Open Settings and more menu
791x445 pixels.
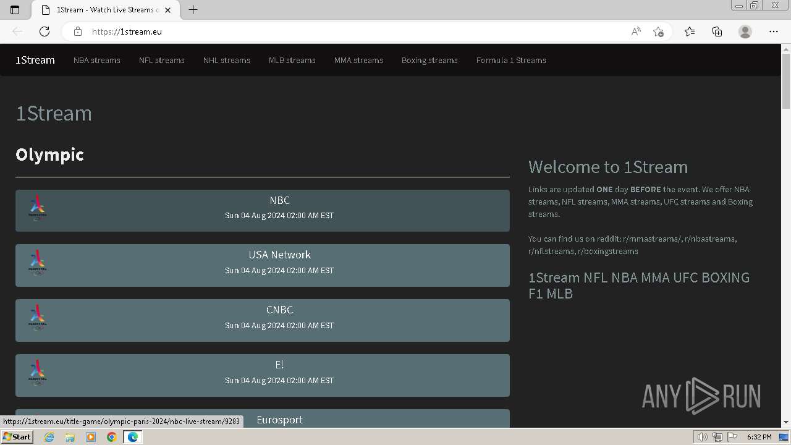click(774, 32)
